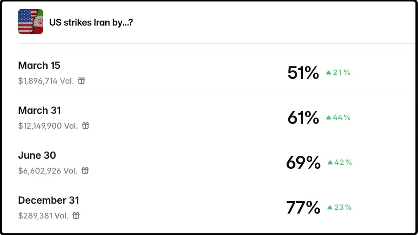Click the gift icon beside March 15 volume
The image size is (418, 235).
click(x=82, y=81)
